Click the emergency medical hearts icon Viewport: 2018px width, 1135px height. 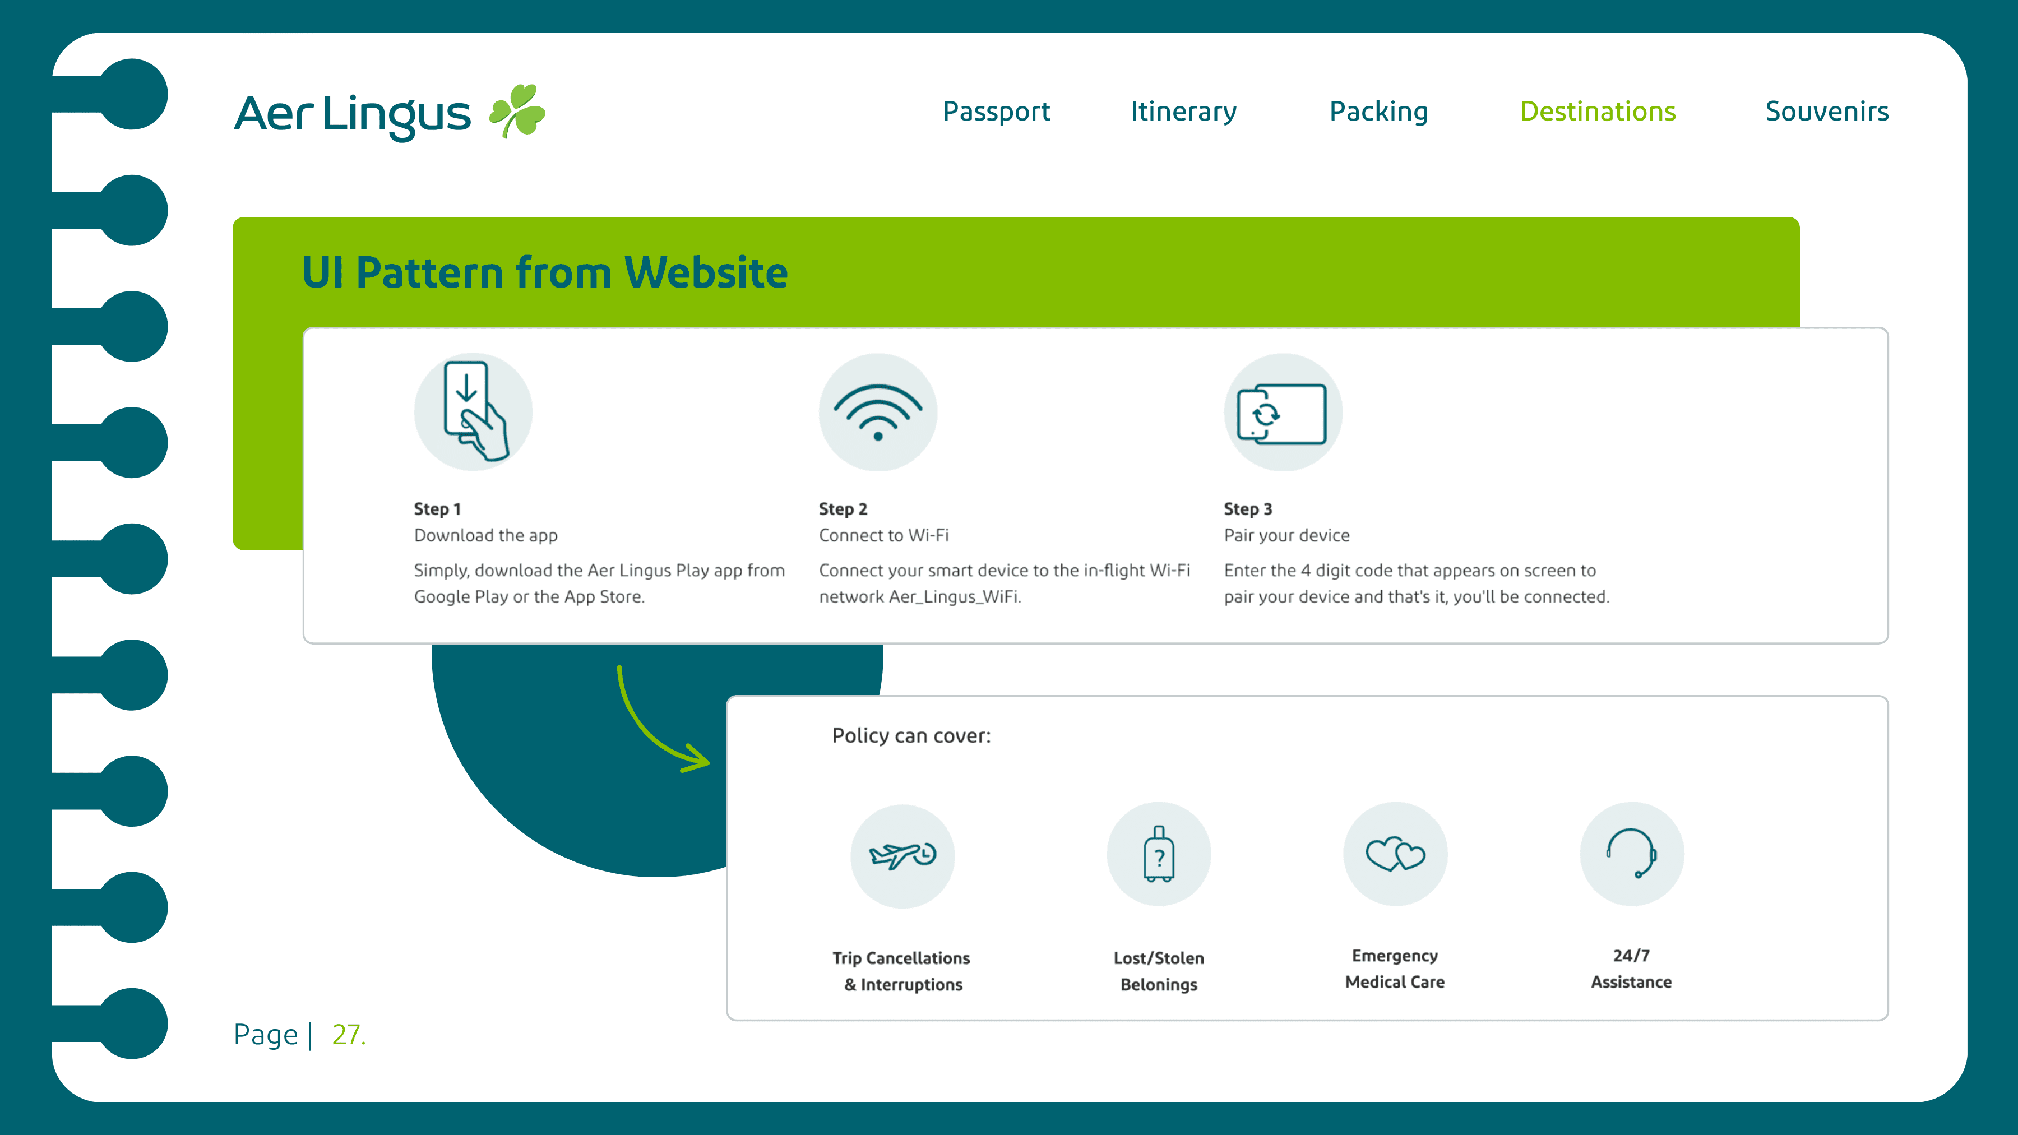[1395, 854]
